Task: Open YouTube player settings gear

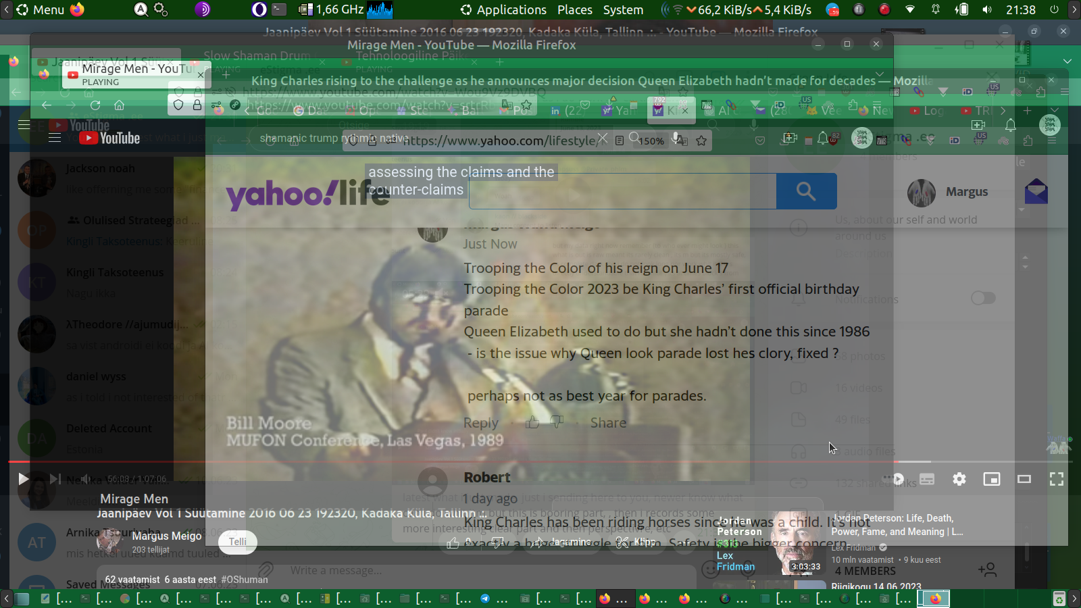Action: [x=959, y=479]
